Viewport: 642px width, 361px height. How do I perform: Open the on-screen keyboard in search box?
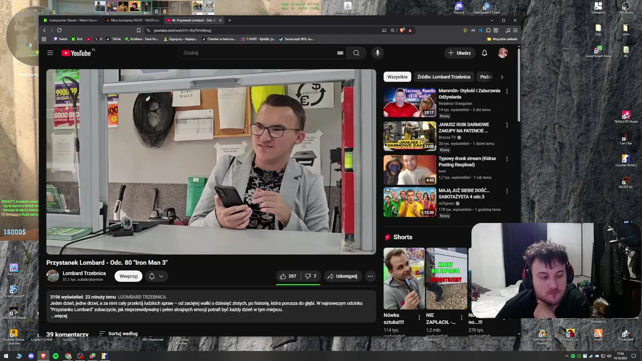pyautogui.click(x=340, y=53)
